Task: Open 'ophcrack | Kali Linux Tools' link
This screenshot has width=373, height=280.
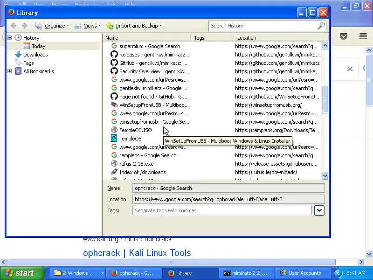Action: (137, 253)
